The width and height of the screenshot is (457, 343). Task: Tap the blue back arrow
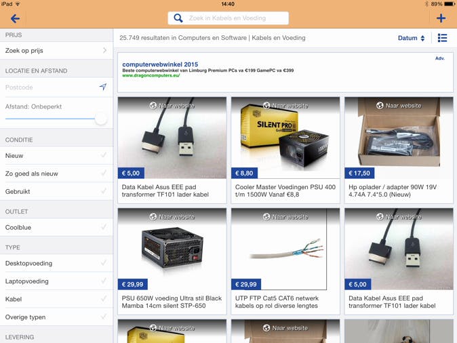click(x=15, y=18)
